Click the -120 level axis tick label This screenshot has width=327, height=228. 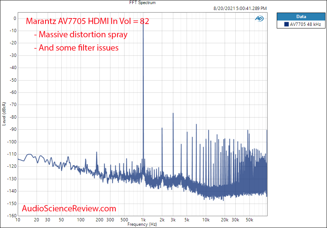(x=12, y=166)
